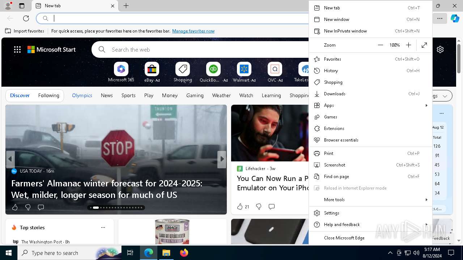Open Task View in taskbar
Screen dimensions: 463x260
tap(130, 253)
